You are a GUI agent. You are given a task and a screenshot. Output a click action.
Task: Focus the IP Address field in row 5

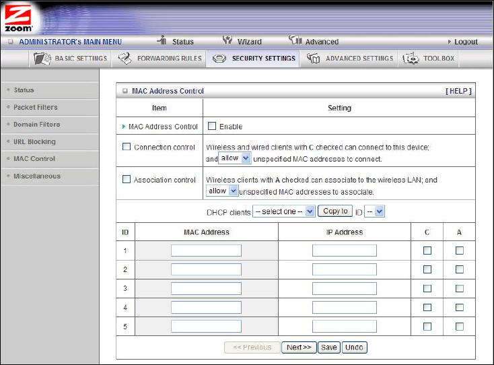[345, 327]
